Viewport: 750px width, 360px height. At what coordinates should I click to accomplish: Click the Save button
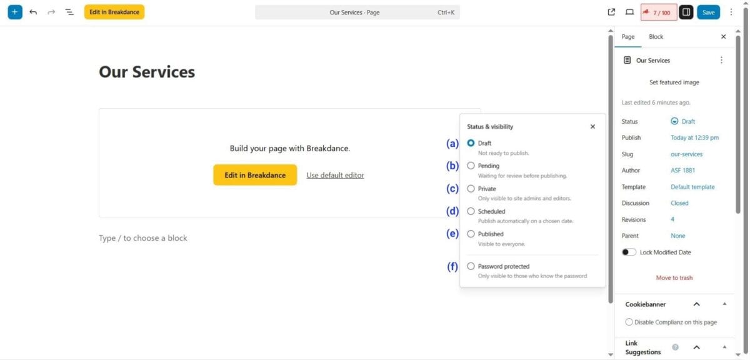coord(708,12)
